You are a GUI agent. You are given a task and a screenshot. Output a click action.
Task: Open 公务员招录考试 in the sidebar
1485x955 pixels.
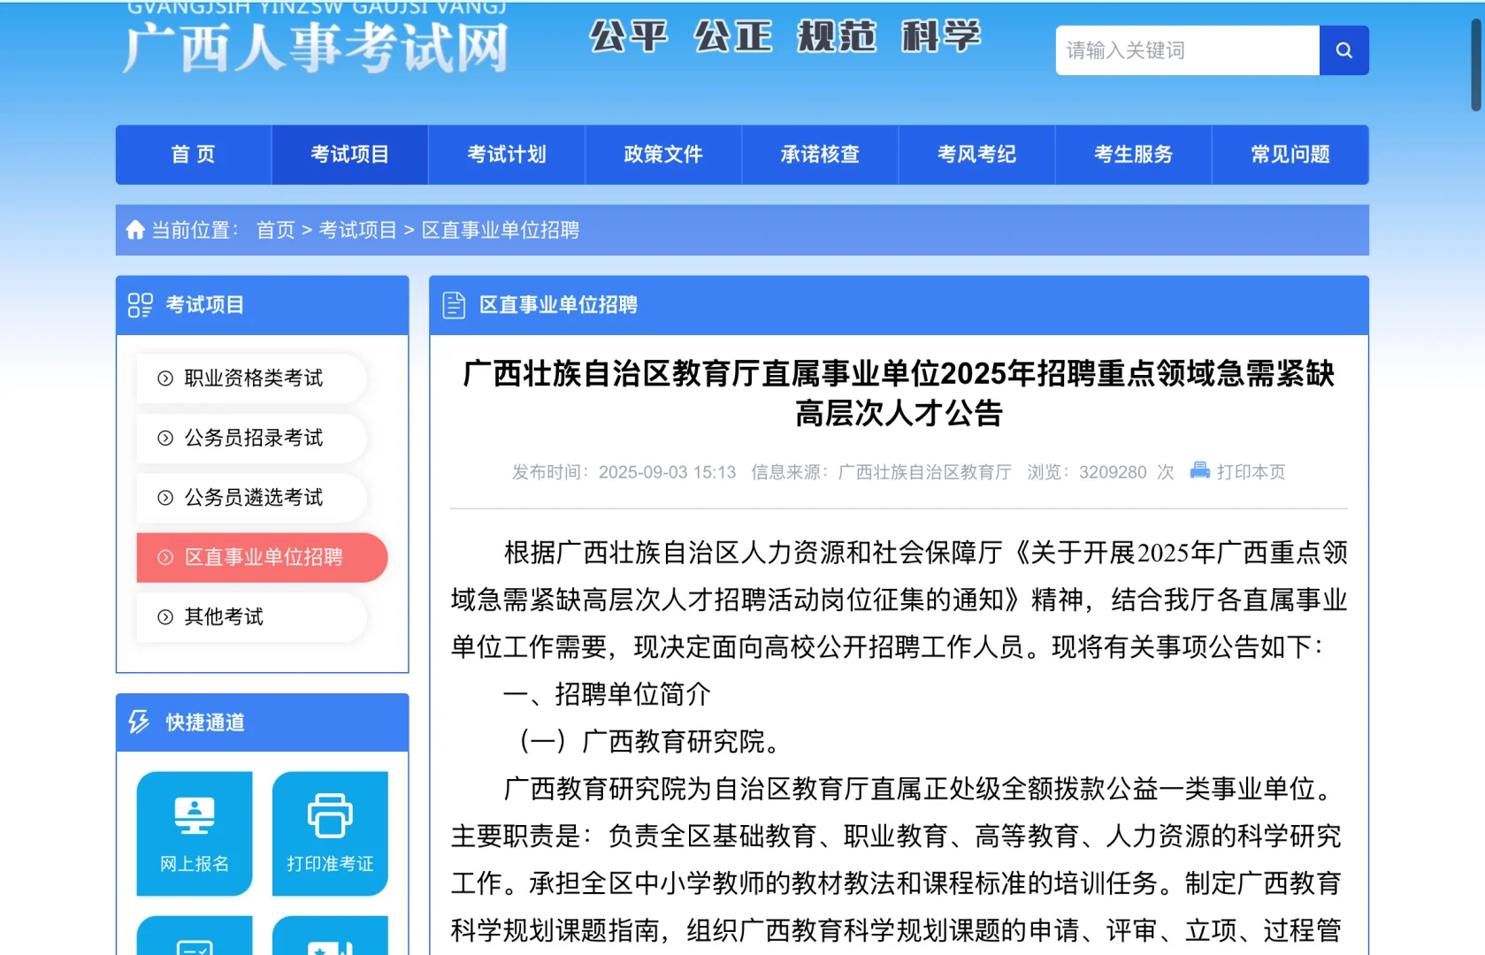(251, 438)
